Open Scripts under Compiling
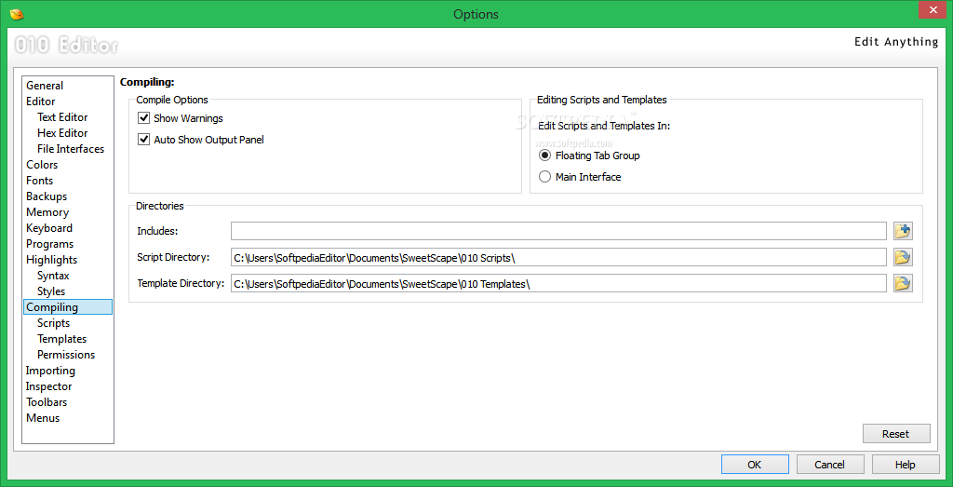Image resolution: width=953 pixels, height=487 pixels. point(53,323)
